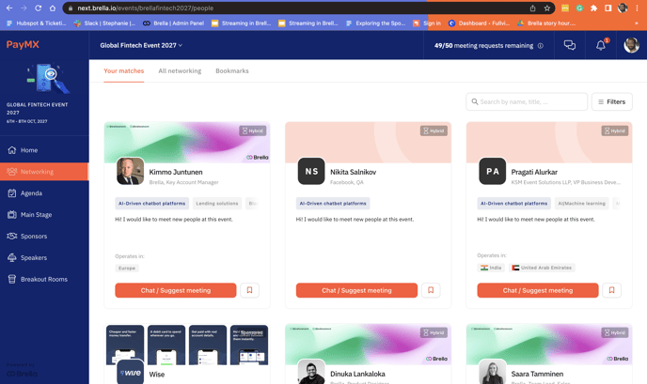Chat or suggest meeting with Kimmo Juntunen
647x384 pixels.
(176, 290)
